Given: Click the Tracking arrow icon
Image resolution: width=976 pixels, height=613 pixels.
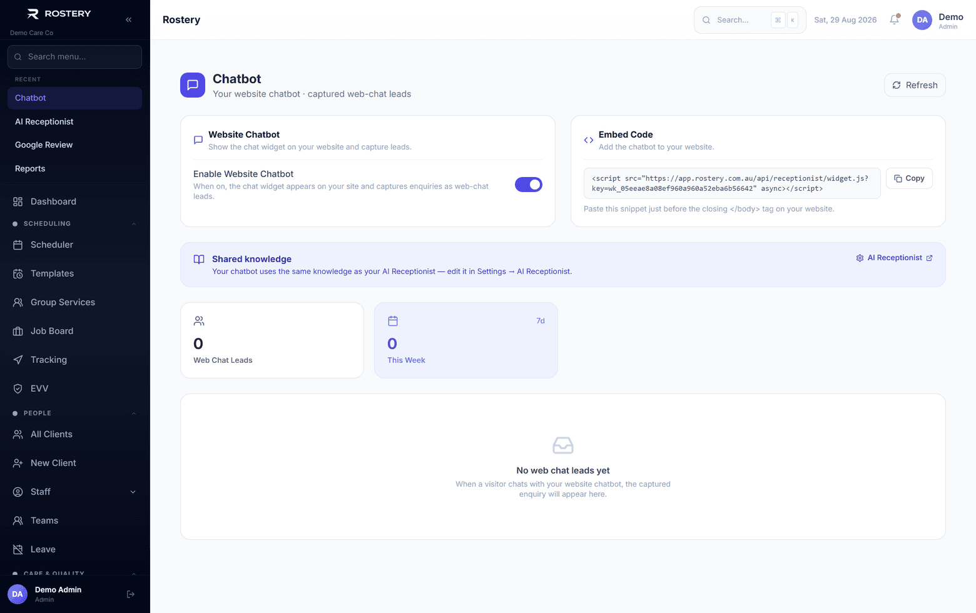Looking at the screenshot, I should point(18,360).
